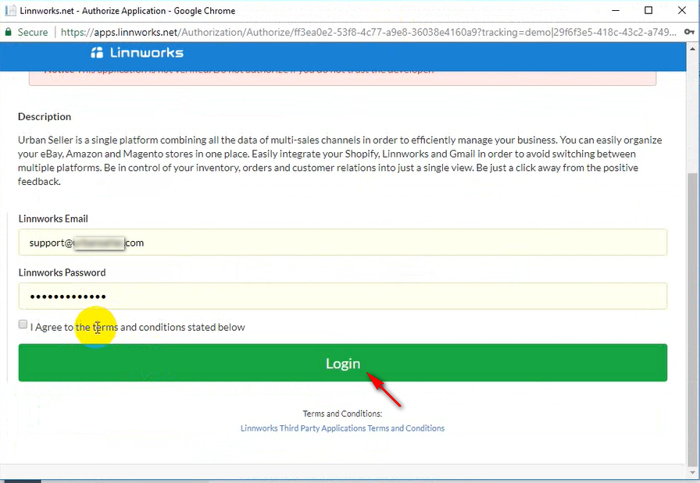The width and height of the screenshot is (700, 483).
Task: Focus the Linnworks Password field
Action: [342, 297]
